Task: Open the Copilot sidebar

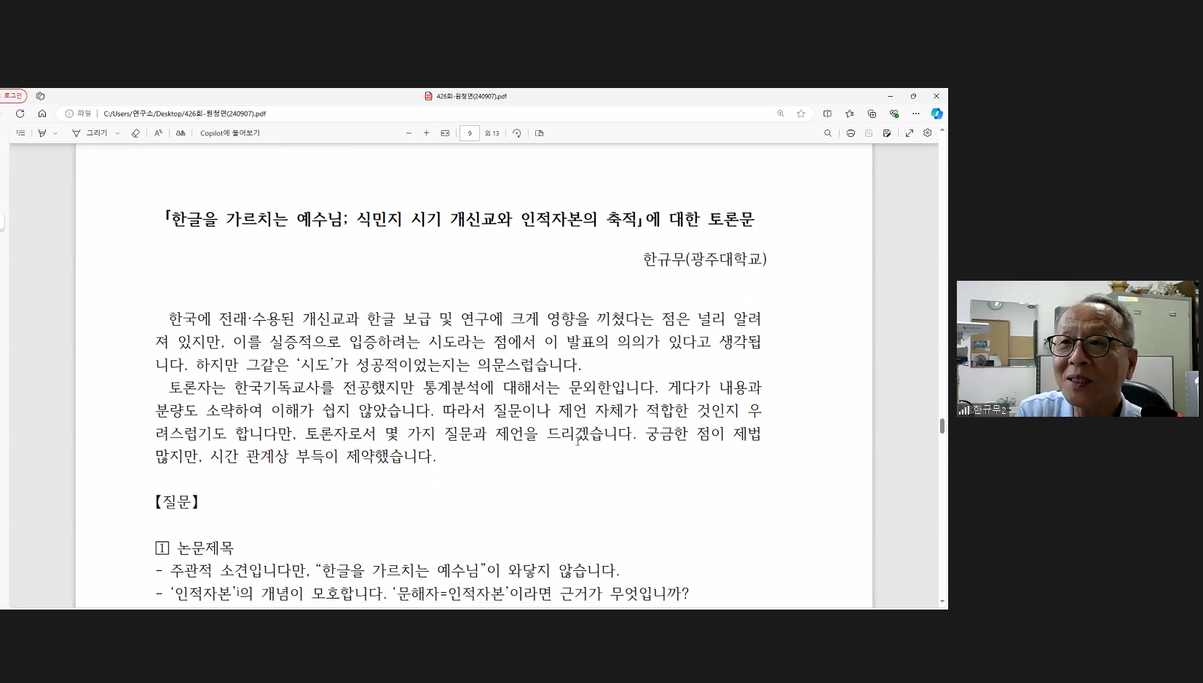Action: click(937, 113)
